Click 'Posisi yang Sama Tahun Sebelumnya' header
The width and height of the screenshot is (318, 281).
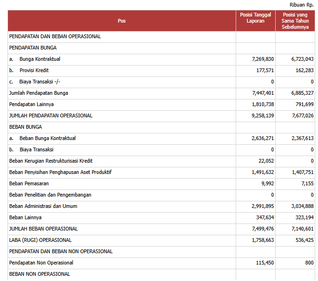(x=295, y=21)
